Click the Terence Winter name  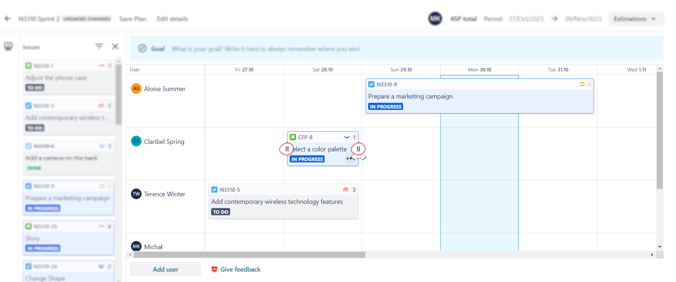(164, 194)
